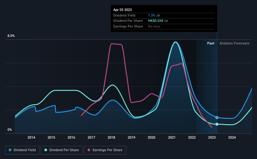Click the No data earnings value

click(x=154, y=26)
